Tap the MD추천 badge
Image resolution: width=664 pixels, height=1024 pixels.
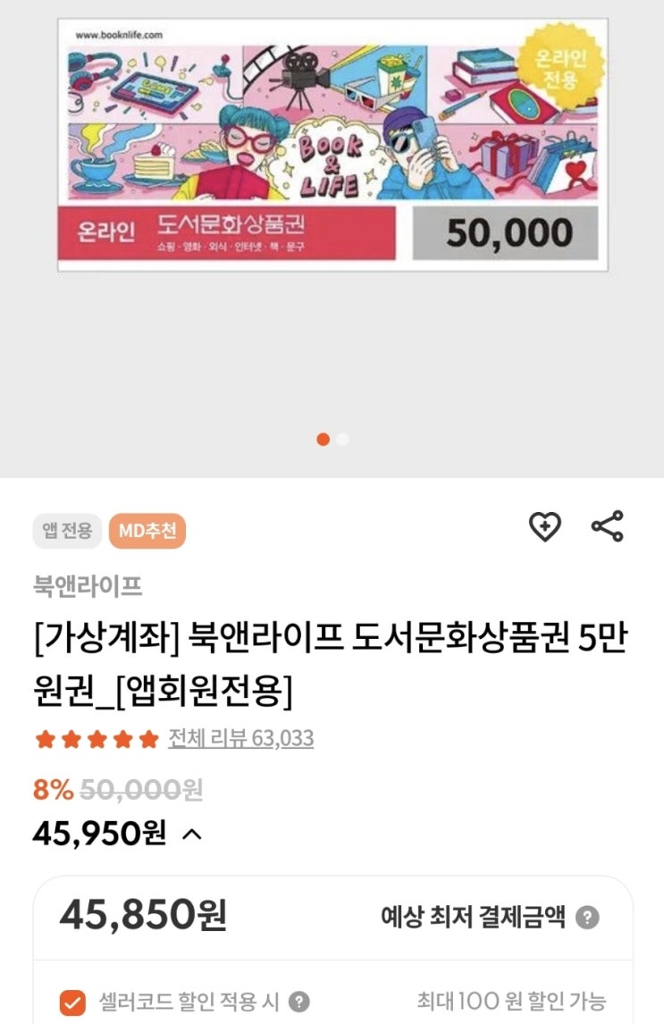pos(147,530)
